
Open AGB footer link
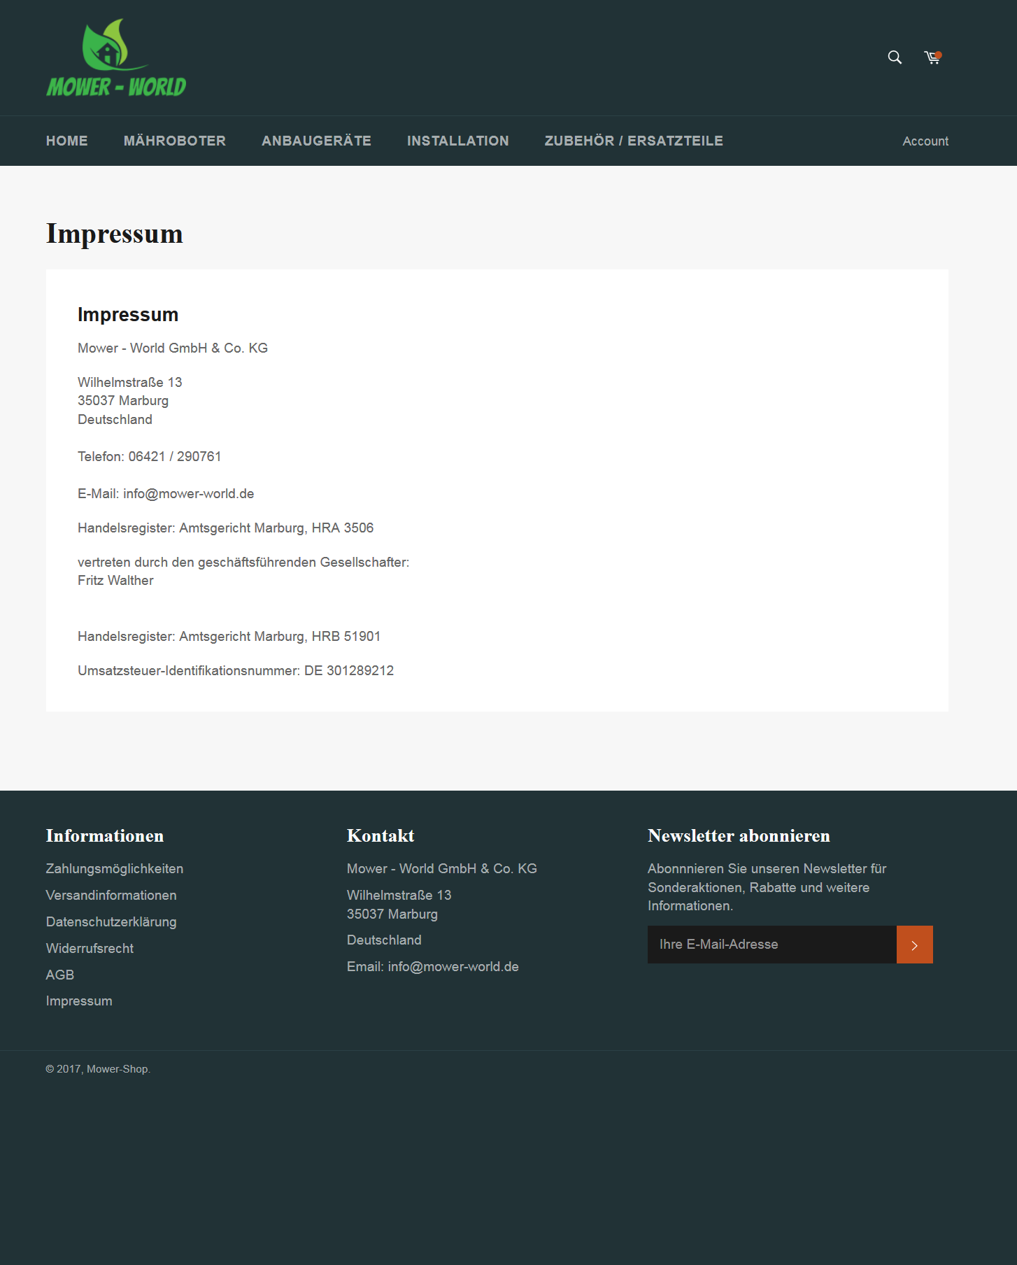point(60,975)
